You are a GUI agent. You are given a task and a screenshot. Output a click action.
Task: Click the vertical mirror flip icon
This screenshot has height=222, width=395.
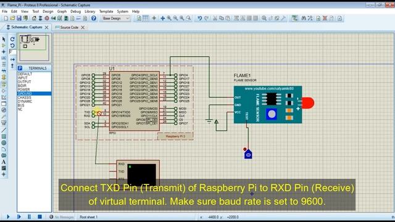coord(12,66)
